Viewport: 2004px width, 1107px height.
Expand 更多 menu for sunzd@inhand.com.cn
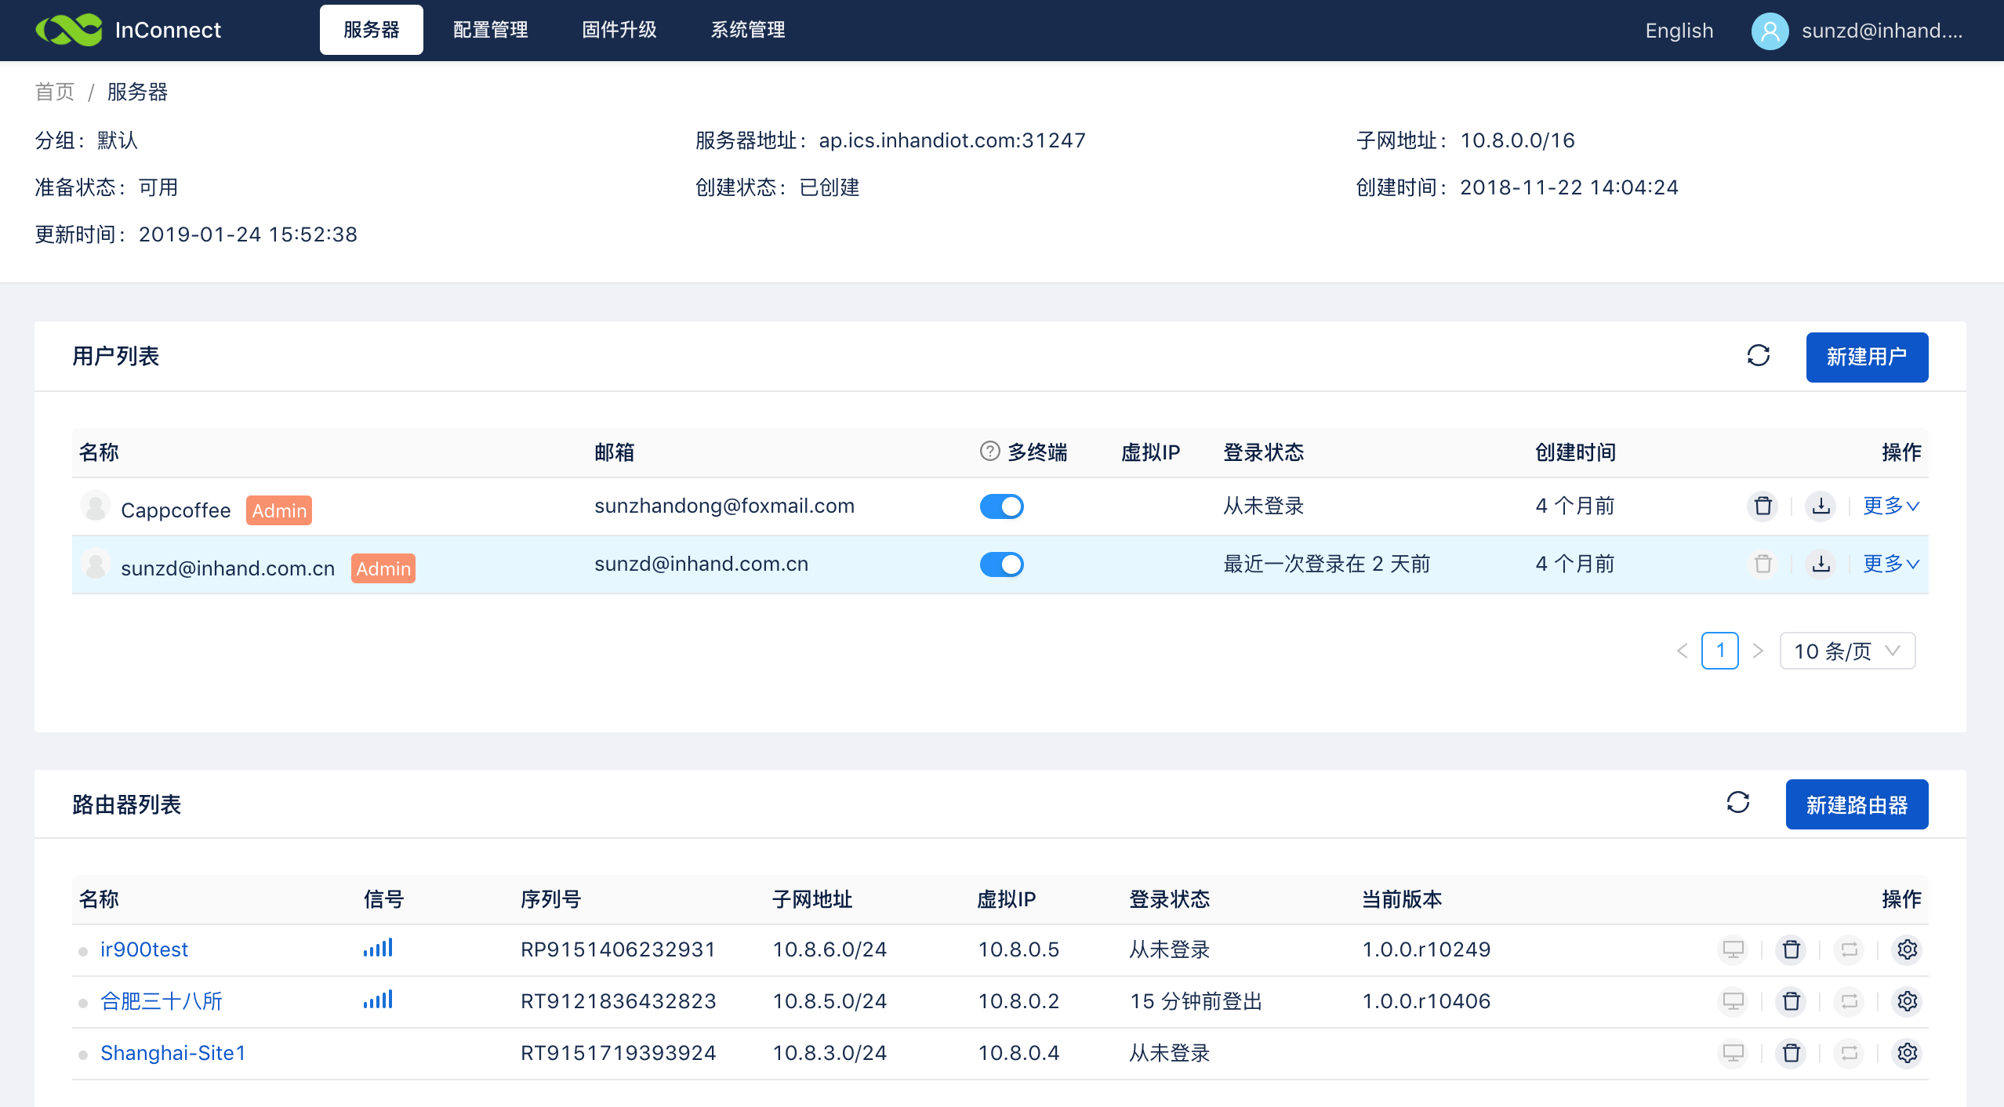tap(1890, 564)
